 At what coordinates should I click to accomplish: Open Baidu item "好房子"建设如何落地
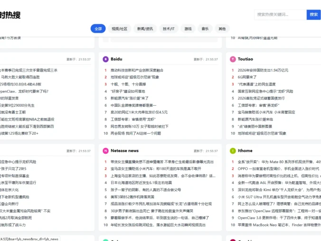point(128,91)
